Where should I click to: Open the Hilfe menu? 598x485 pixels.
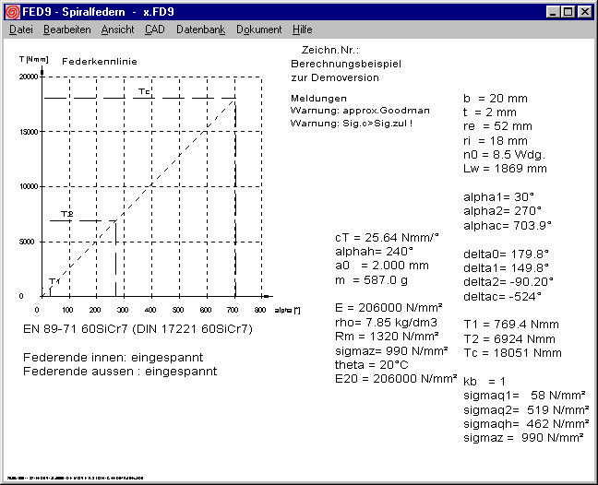[302, 30]
